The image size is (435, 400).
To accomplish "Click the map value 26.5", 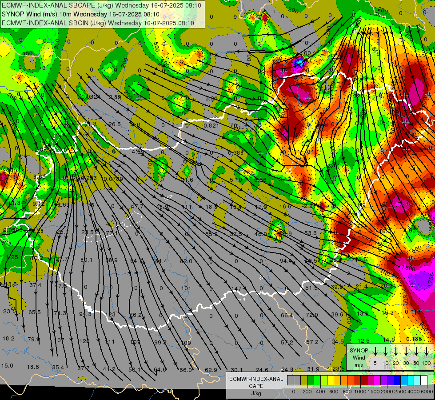I will coord(115,124).
